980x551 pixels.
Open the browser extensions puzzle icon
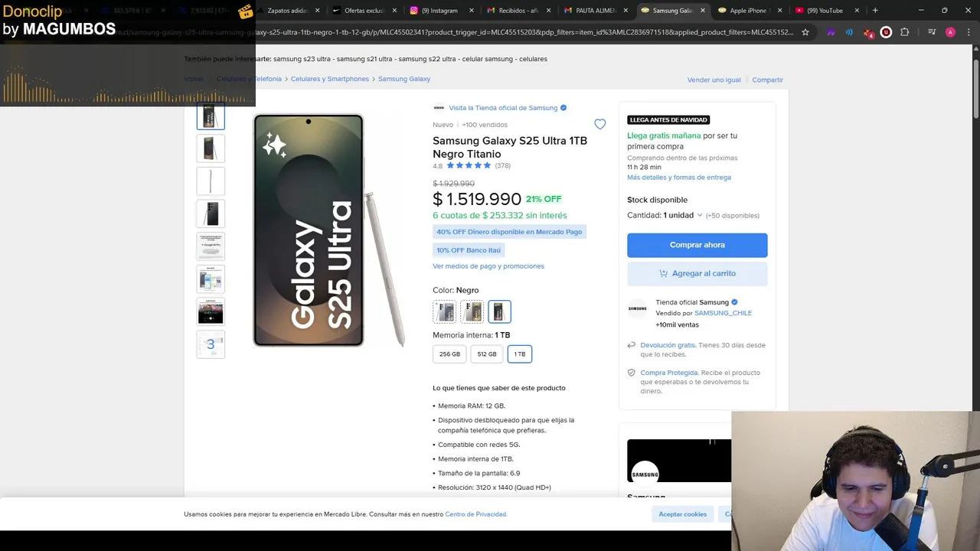click(x=905, y=32)
